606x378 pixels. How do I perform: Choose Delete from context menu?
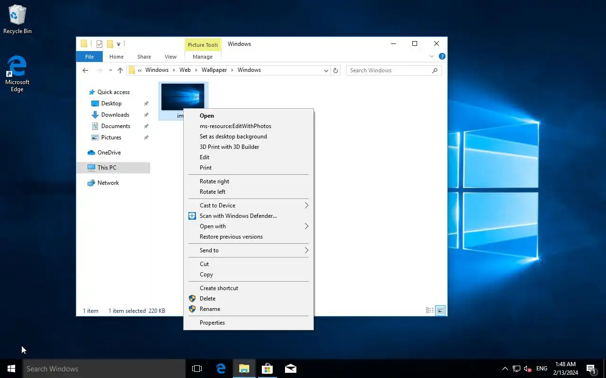(x=249, y=299)
